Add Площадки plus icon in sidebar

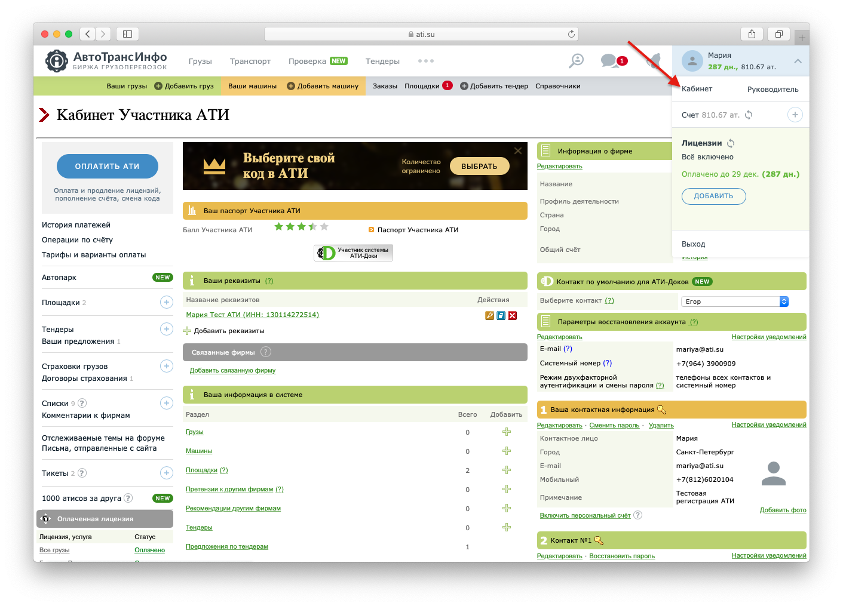pos(167,302)
